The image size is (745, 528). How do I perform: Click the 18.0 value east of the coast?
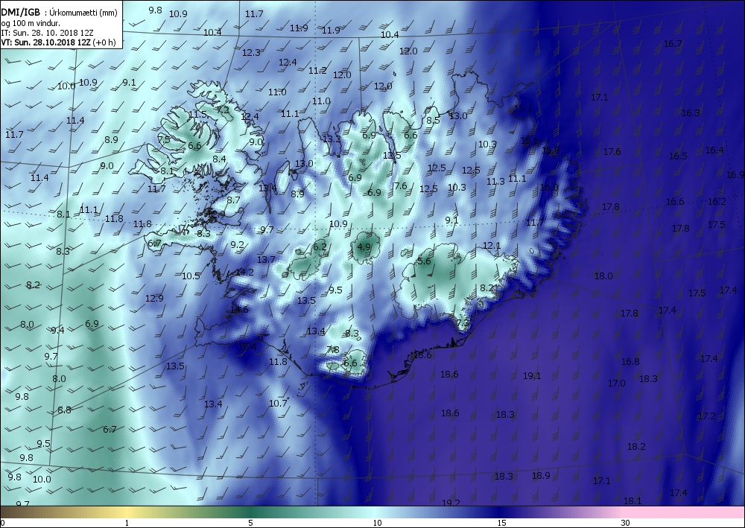coord(603,276)
